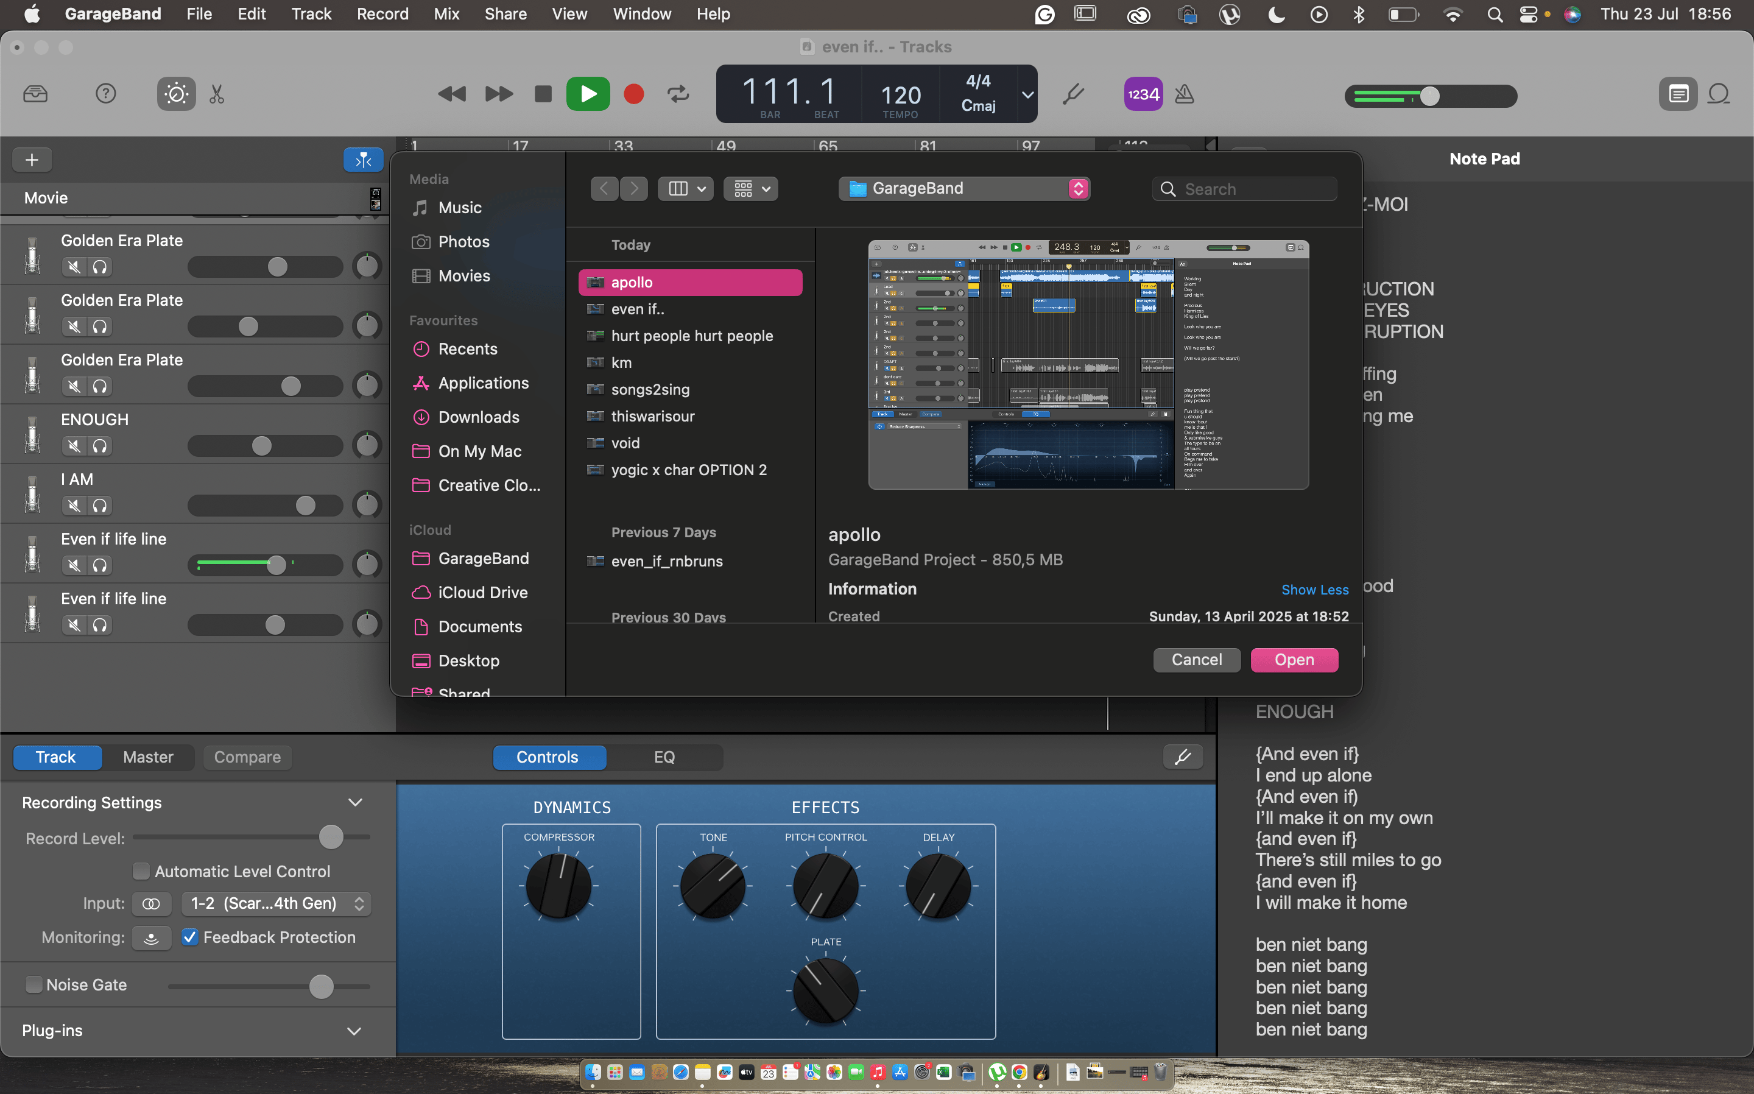
Task: Open the Mix menu
Action: [446, 14]
